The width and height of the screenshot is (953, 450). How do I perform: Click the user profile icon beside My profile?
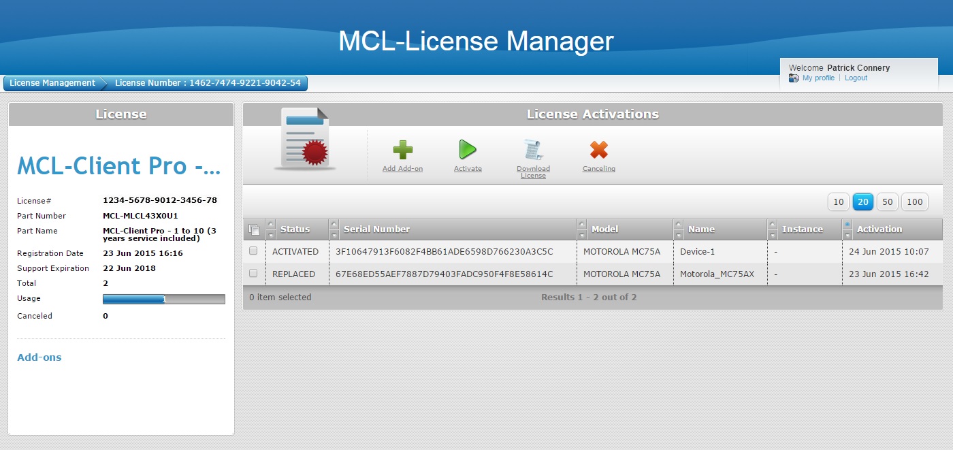click(794, 78)
